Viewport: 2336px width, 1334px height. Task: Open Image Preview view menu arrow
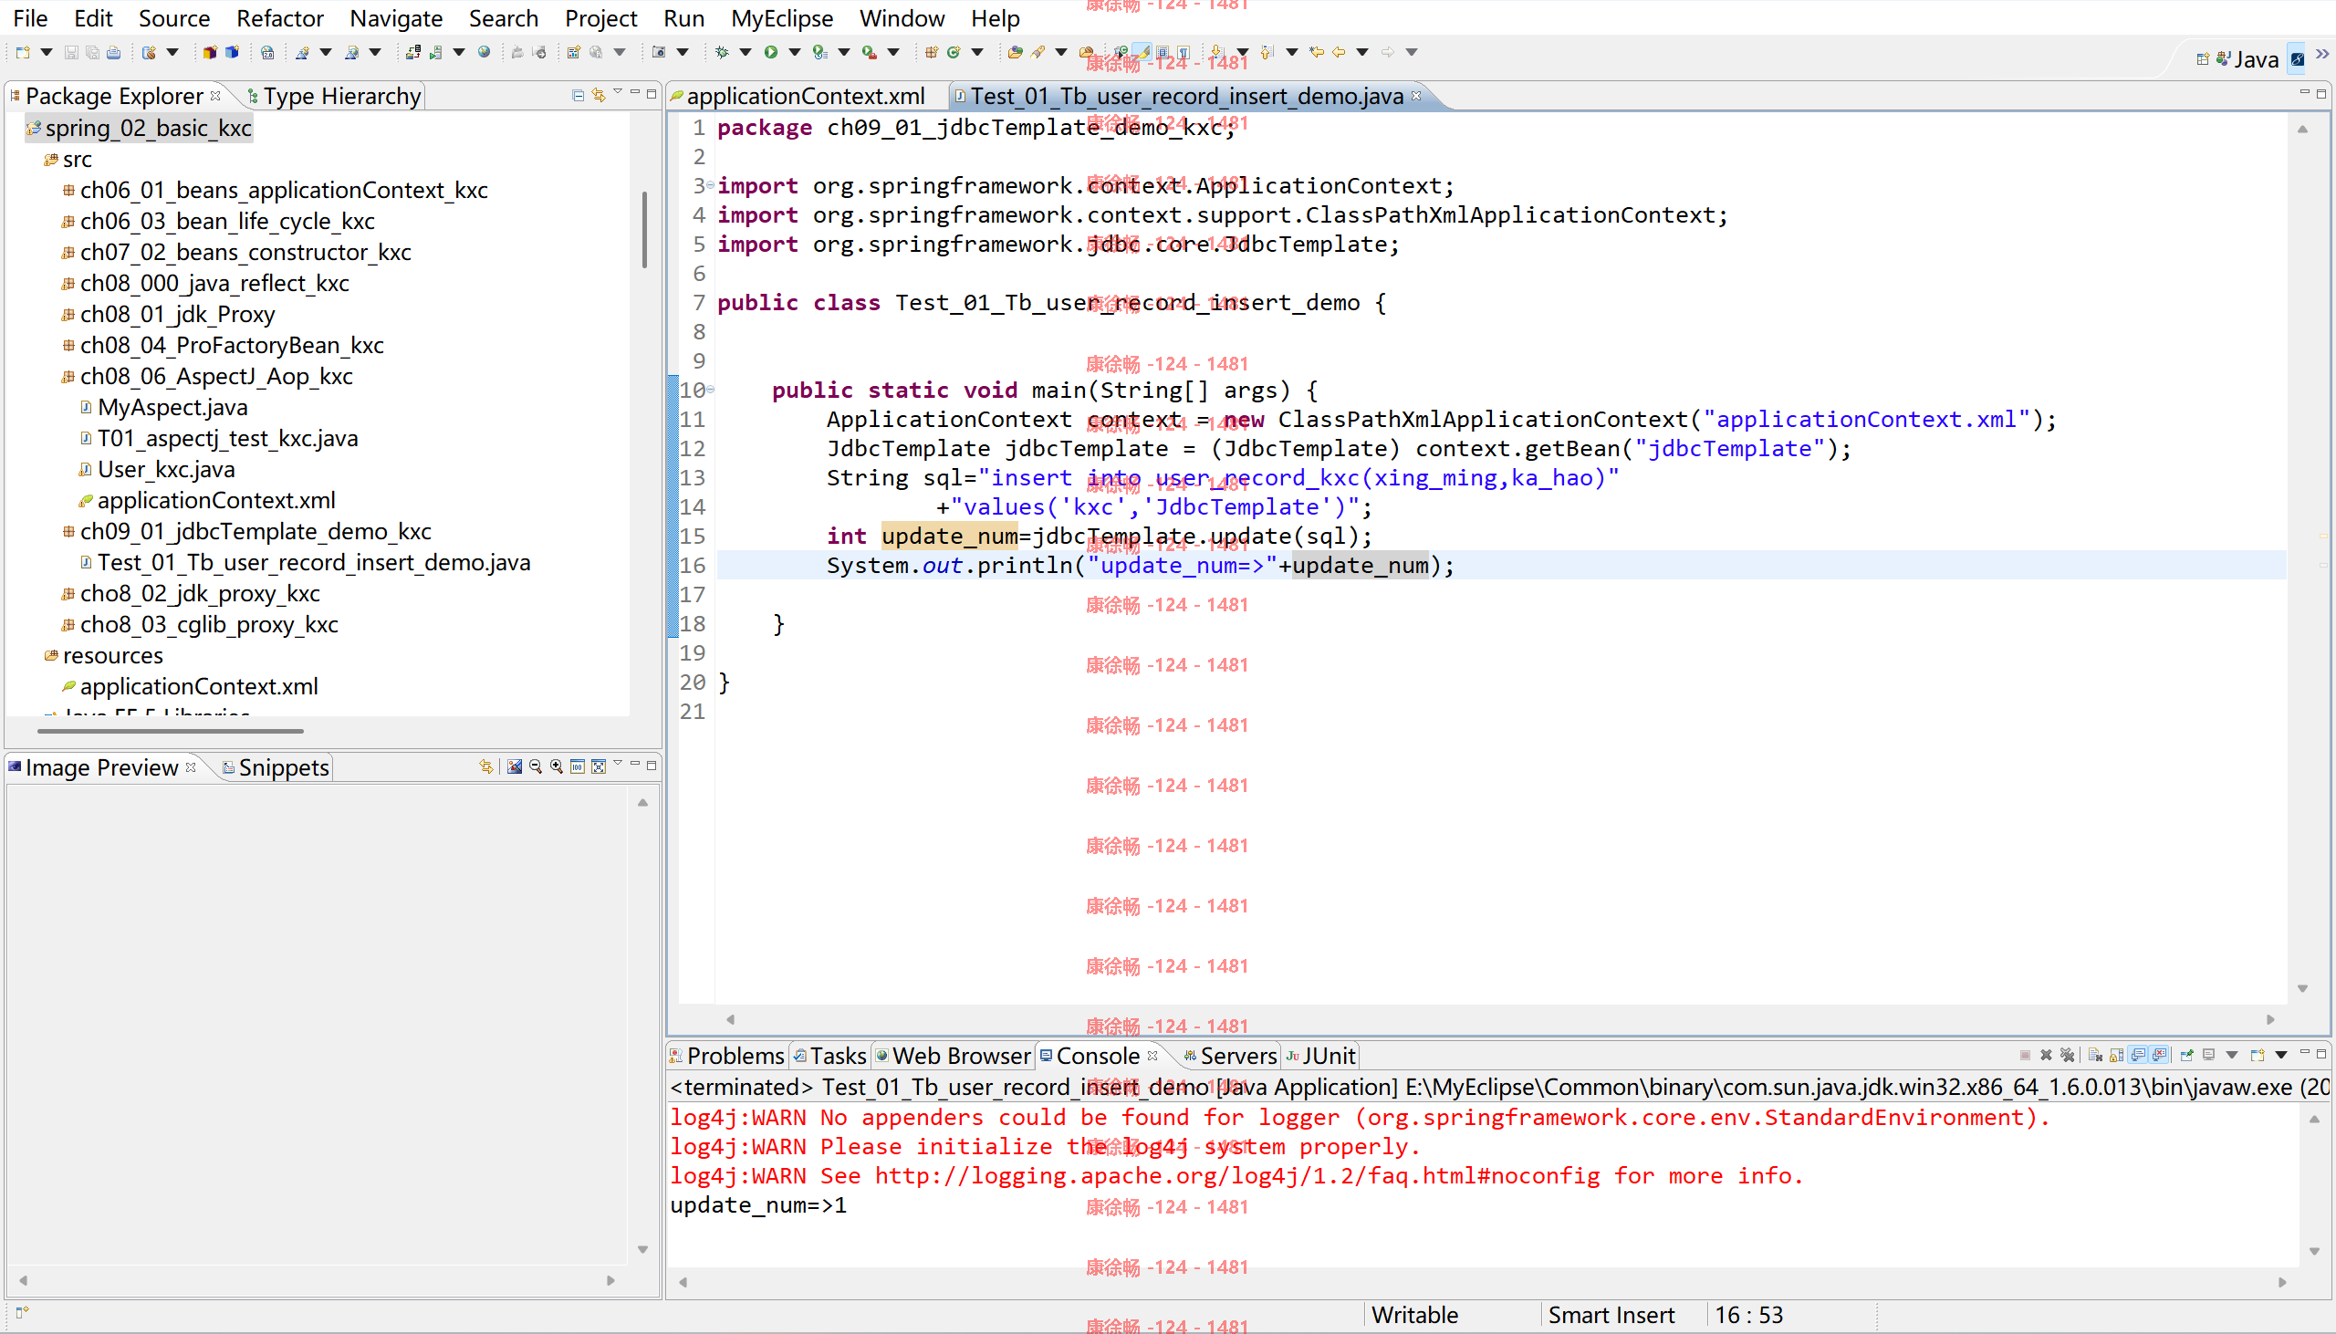pyautogui.click(x=619, y=762)
